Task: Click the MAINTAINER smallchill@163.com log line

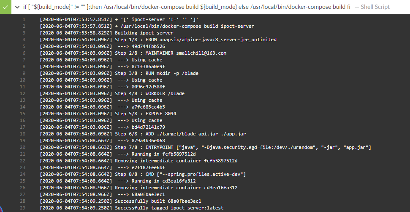Action: (133, 53)
